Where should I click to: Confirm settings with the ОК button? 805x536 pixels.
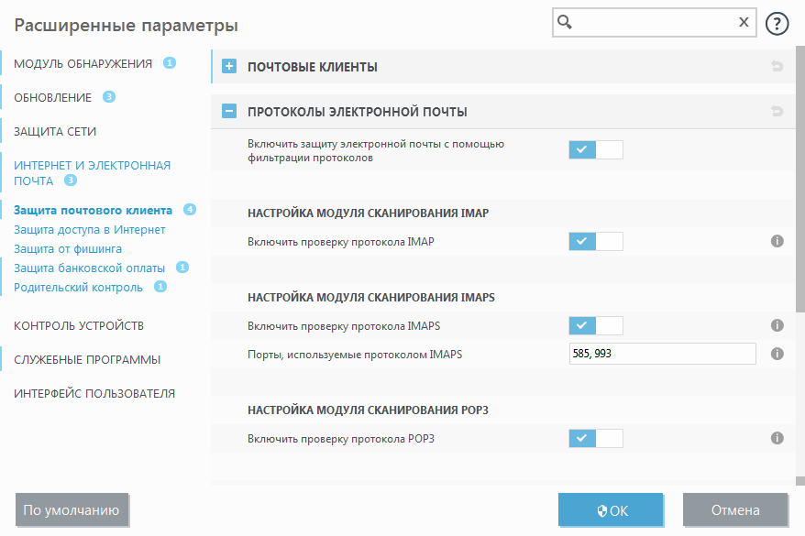[x=611, y=509]
